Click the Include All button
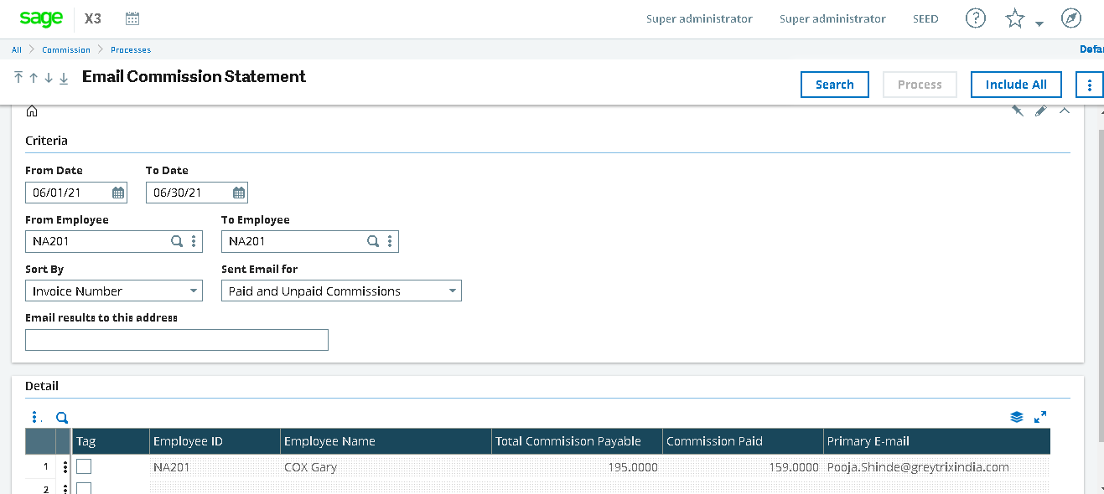 tap(1016, 84)
